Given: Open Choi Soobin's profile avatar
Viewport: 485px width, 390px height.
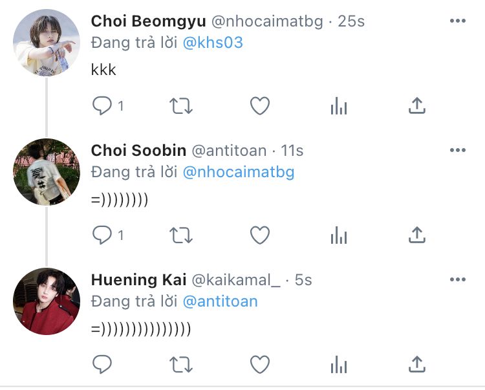Looking at the screenshot, I should 47,172.
